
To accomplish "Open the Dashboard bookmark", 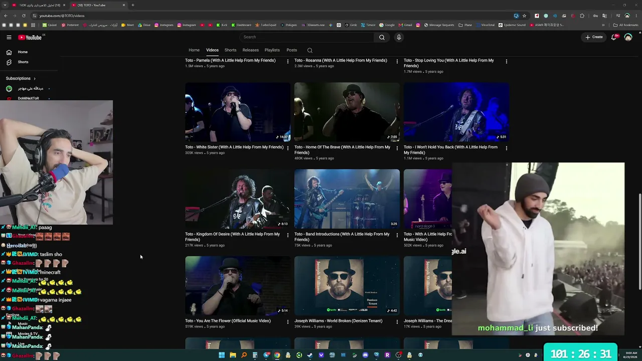I will point(241,25).
